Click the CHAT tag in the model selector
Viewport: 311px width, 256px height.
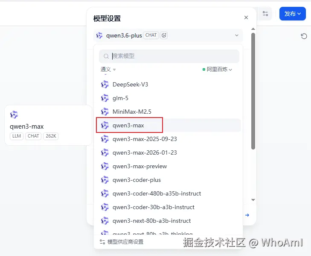(x=151, y=35)
